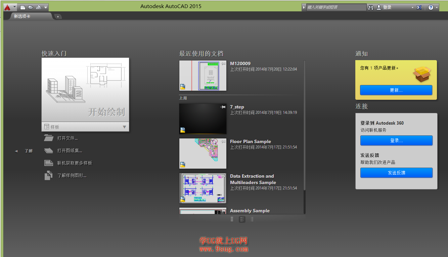Click the 登录... button for Autodesk 360
448x257 pixels.
pyautogui.click(x=396, y=140)
